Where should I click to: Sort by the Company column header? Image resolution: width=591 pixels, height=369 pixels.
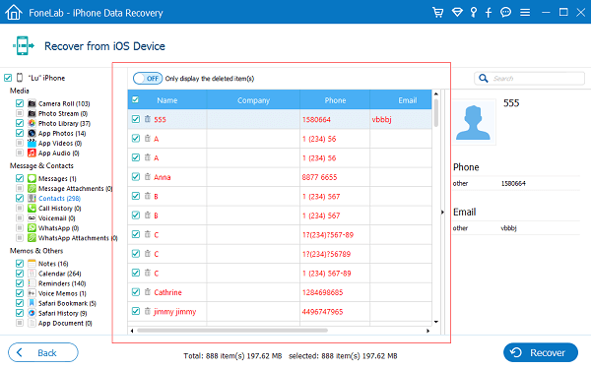[253, 100]
